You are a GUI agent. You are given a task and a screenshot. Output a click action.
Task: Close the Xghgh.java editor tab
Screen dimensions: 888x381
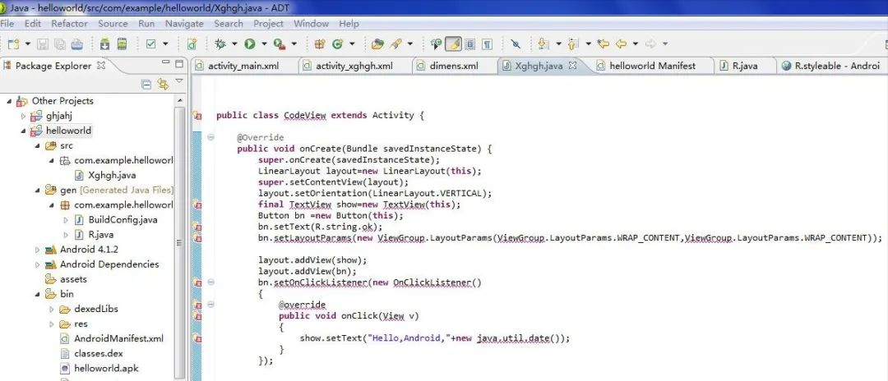[x=572, y=66]
